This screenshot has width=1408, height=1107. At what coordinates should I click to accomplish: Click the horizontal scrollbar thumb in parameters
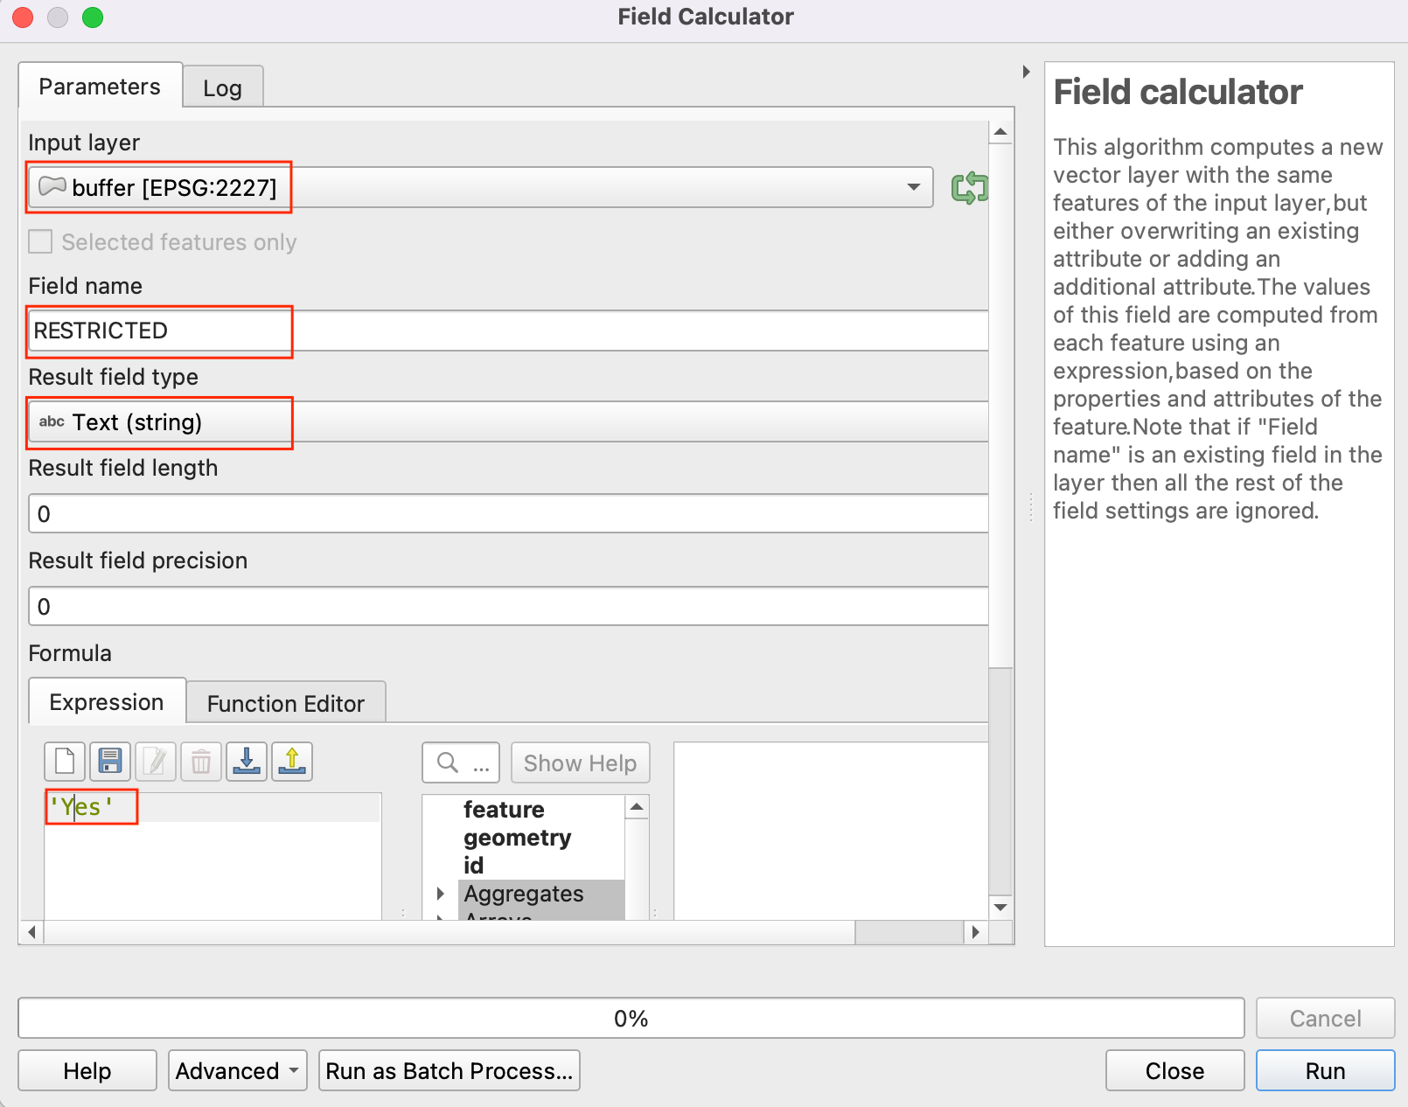(908, 932)
